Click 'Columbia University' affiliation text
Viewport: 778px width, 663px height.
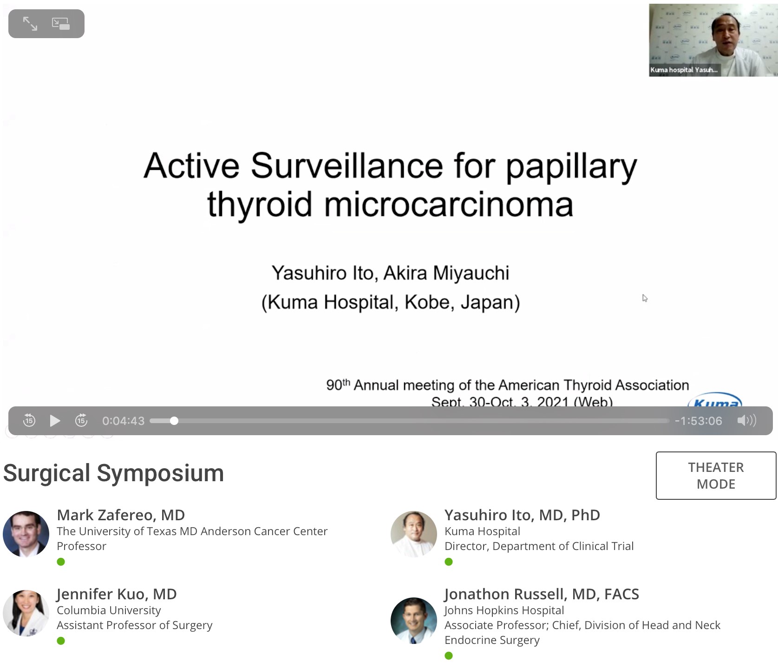coord(109,610)
